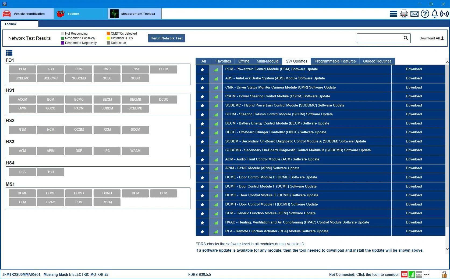Favorite the BECM Software Update star
The width and height of the screenshot is (450, 279).
pyautogui.click(x=202, y=124)
